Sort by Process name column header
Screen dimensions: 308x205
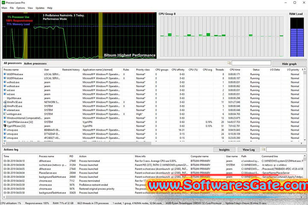(x=11, y=70)
